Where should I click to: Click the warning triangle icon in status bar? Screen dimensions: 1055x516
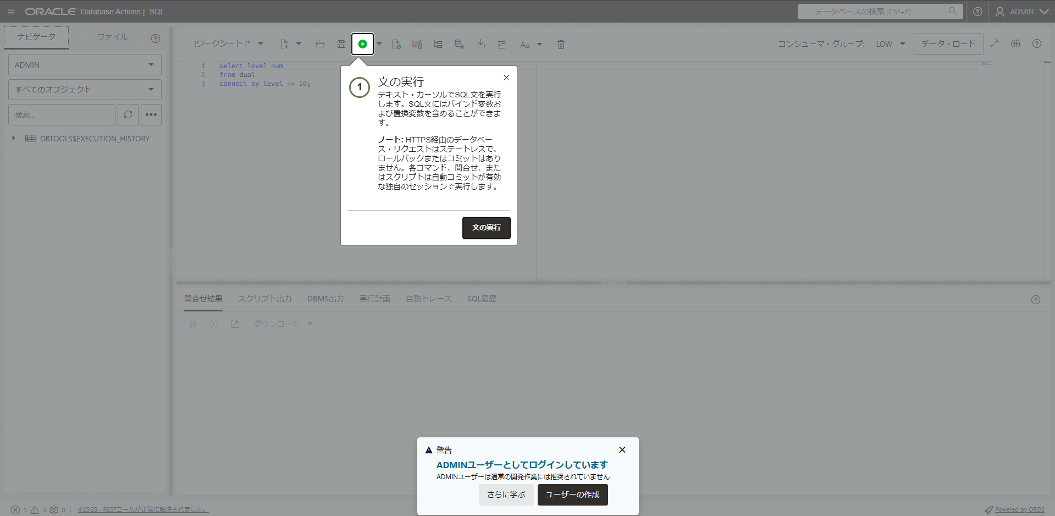point(35,510)
